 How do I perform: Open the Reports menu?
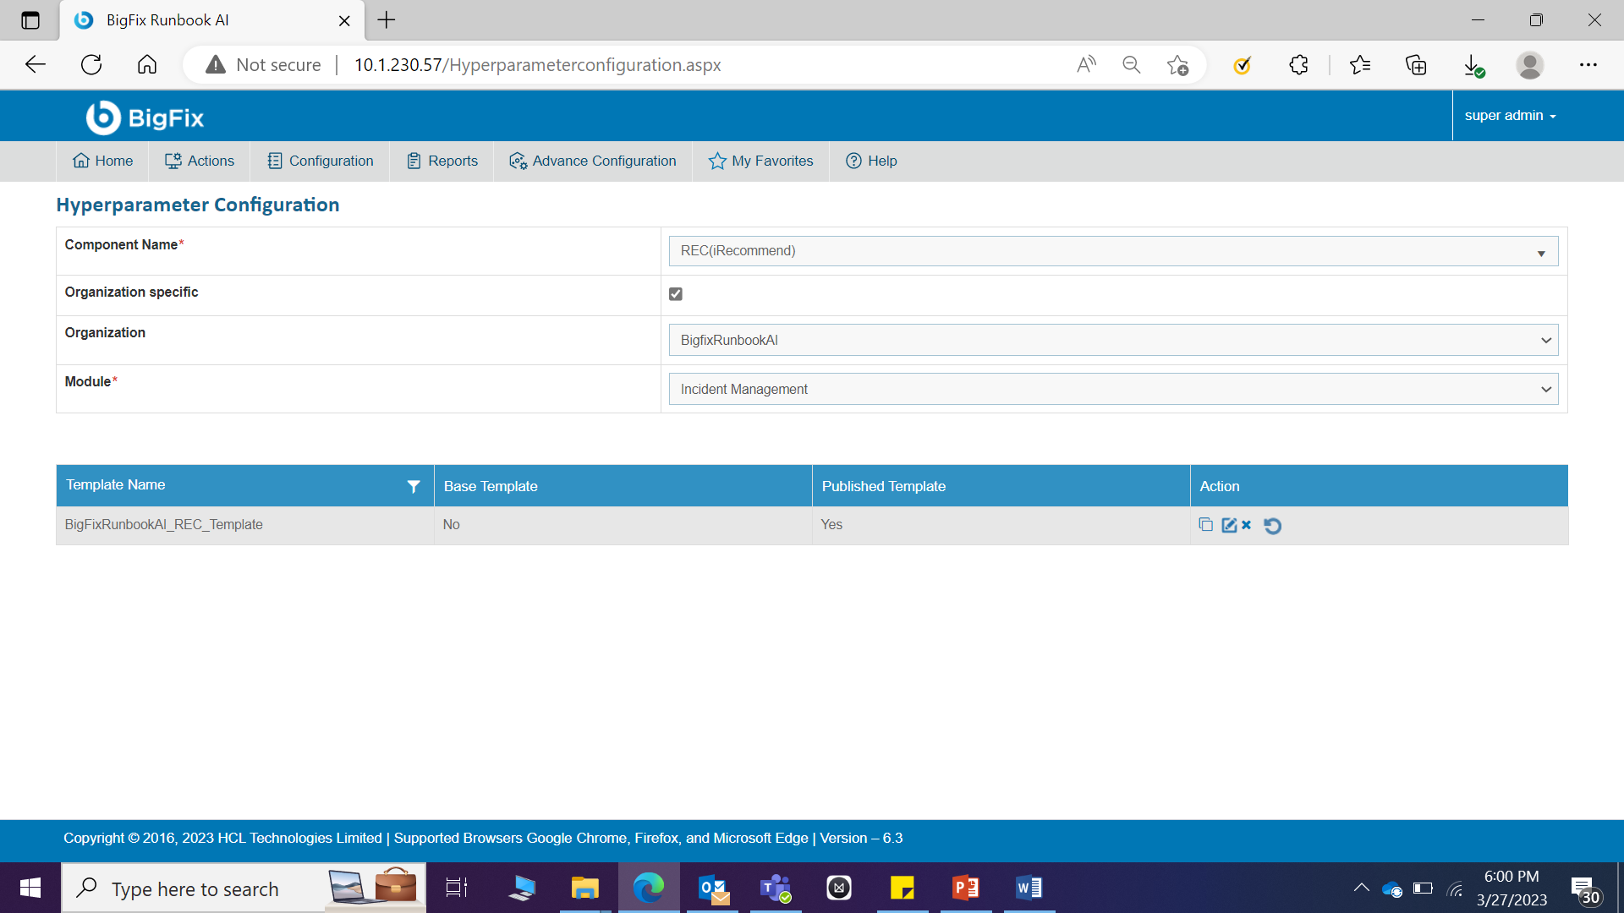point(442,161)
